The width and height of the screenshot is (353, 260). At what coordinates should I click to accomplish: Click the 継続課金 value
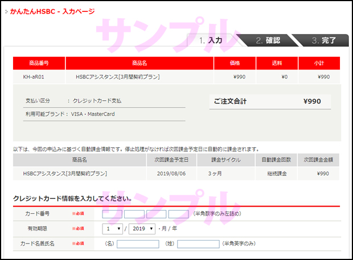(277, 174)
